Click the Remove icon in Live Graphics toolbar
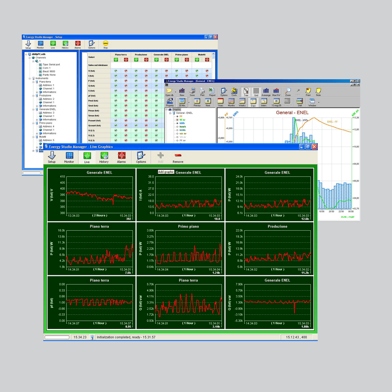Screen dimensions: 392x392 tap(178, 155)
